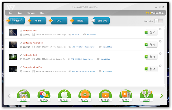
Task: Open the Help menu
Action: click(x=42, y=13)
